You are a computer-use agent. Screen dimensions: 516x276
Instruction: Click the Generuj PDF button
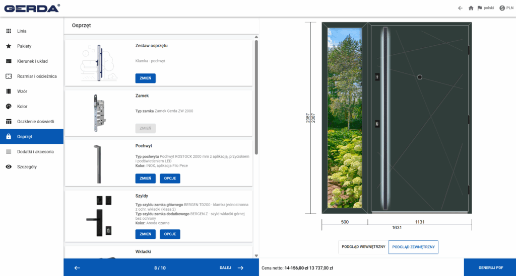(490, 267)
